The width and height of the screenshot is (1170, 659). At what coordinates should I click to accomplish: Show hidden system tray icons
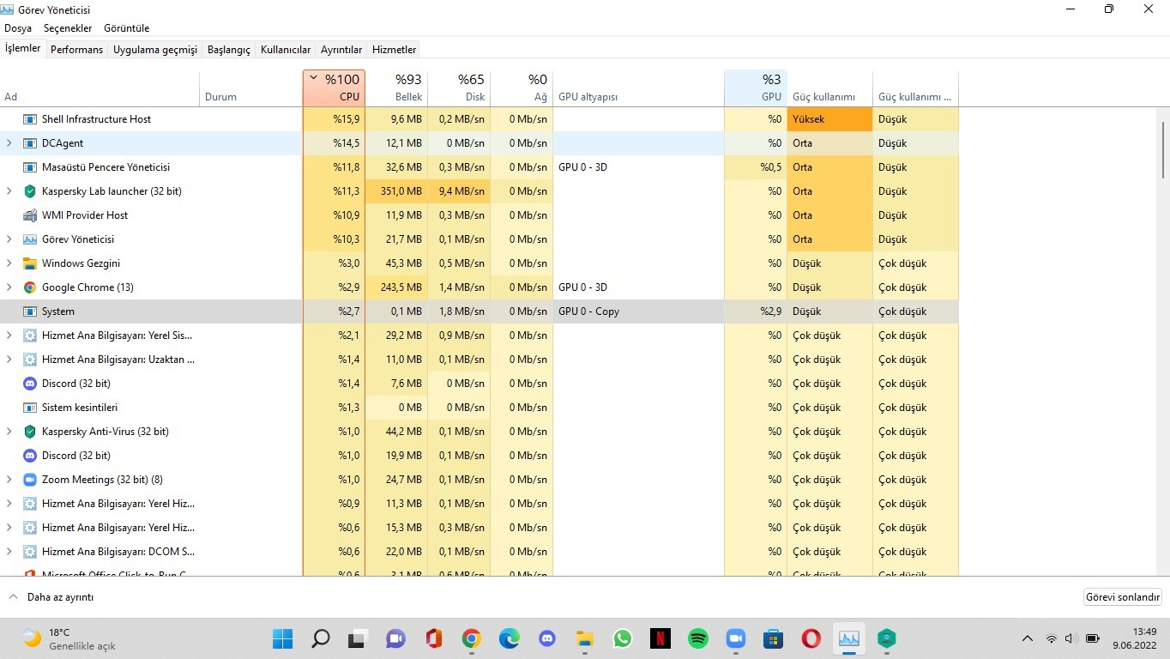(x=1027, y=638)
